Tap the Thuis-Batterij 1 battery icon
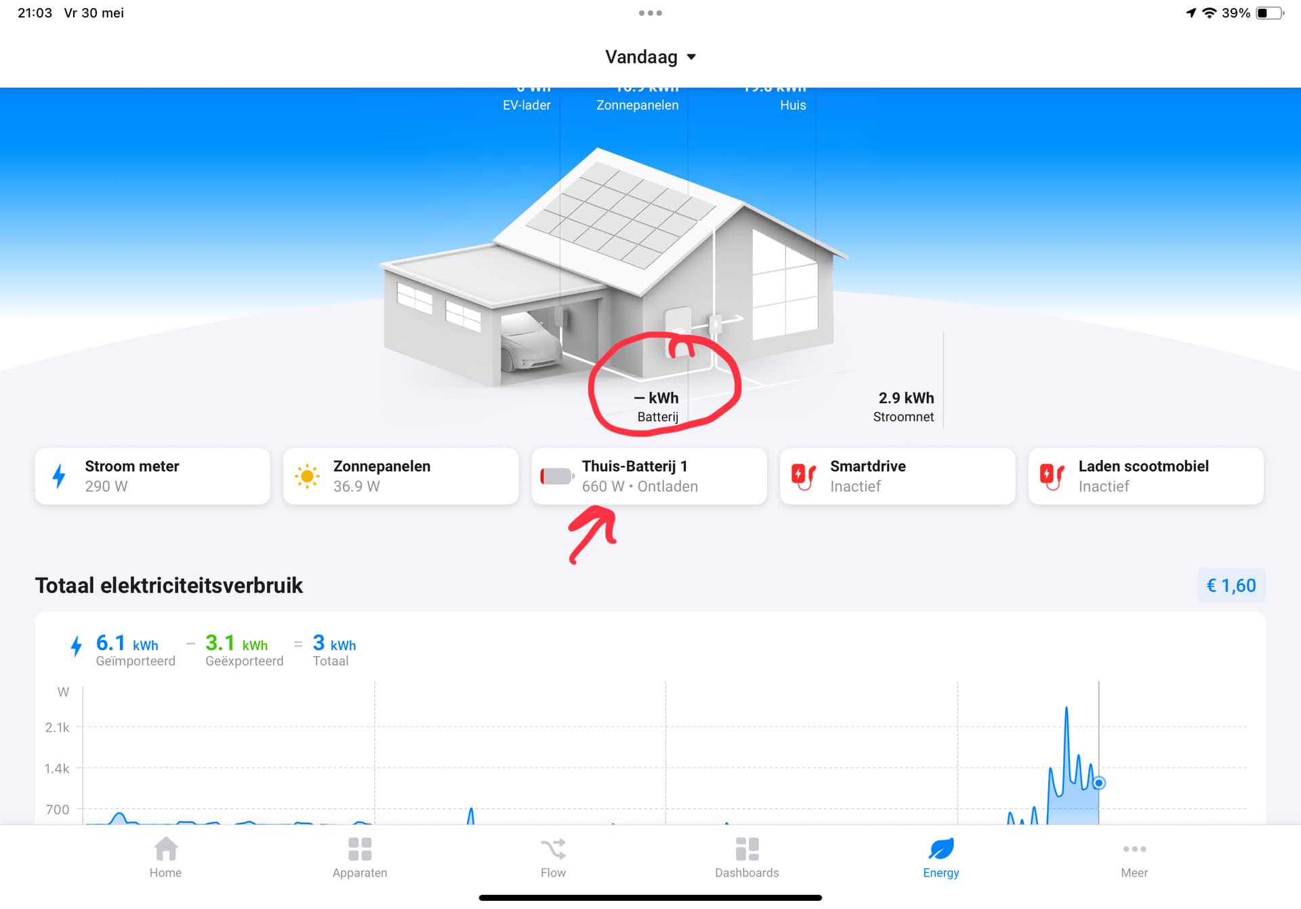 pyautogui.click(x=556, y=476)
